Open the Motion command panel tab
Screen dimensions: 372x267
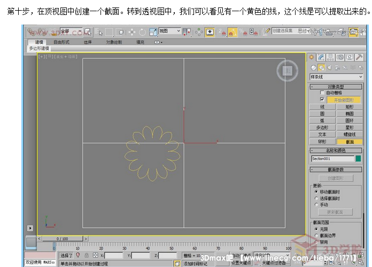coord(340,57)
